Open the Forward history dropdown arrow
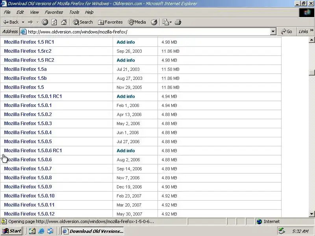The width and height of the screenshot is (315, 236). pyautogui.click(x=37, y=22)
